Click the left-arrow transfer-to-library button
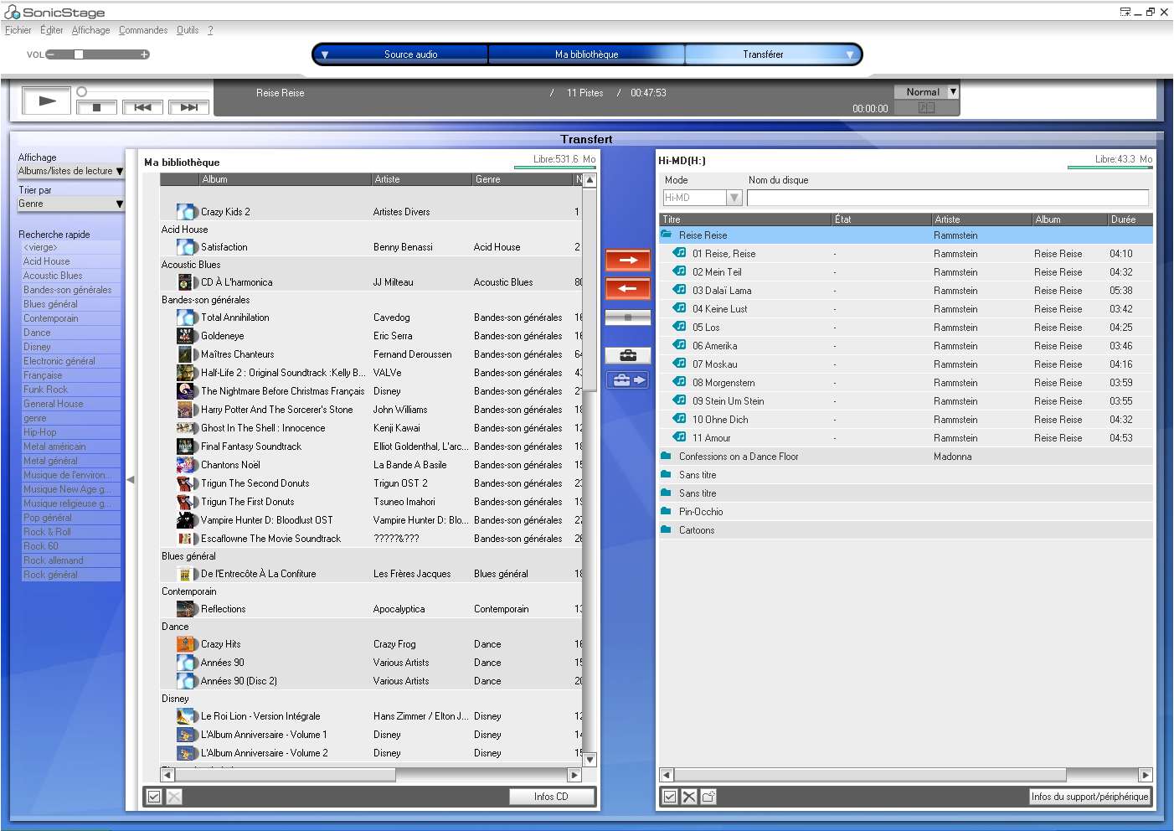The width and height of the screenshot is (1174, 831). pyautogui.click(x=627, y=289)
